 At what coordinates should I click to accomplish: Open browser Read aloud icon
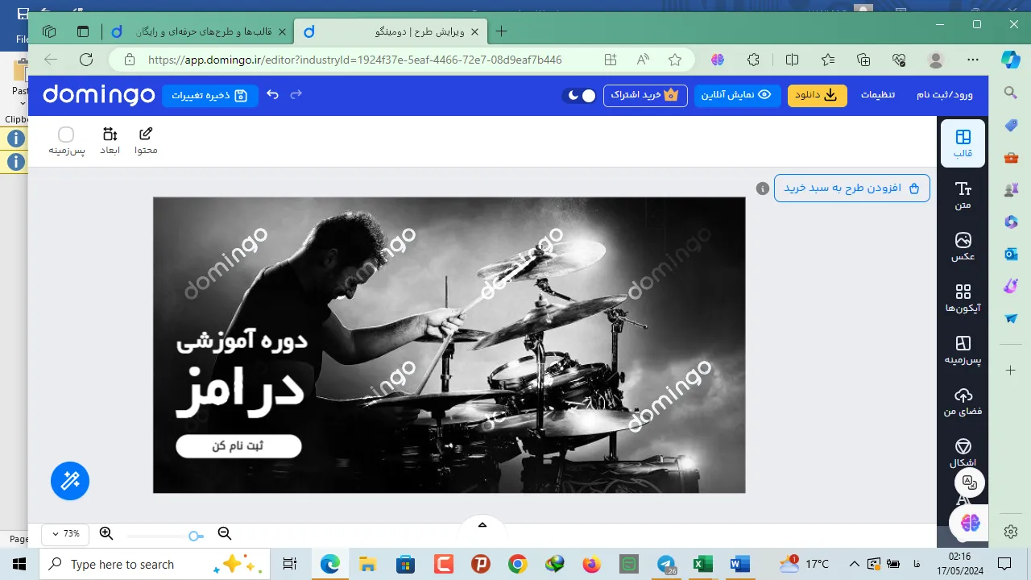pos(643,60)
